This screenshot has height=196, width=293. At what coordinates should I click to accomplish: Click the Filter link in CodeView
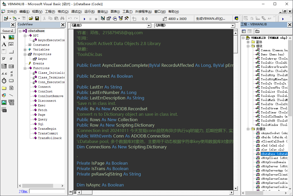(24, 191)
